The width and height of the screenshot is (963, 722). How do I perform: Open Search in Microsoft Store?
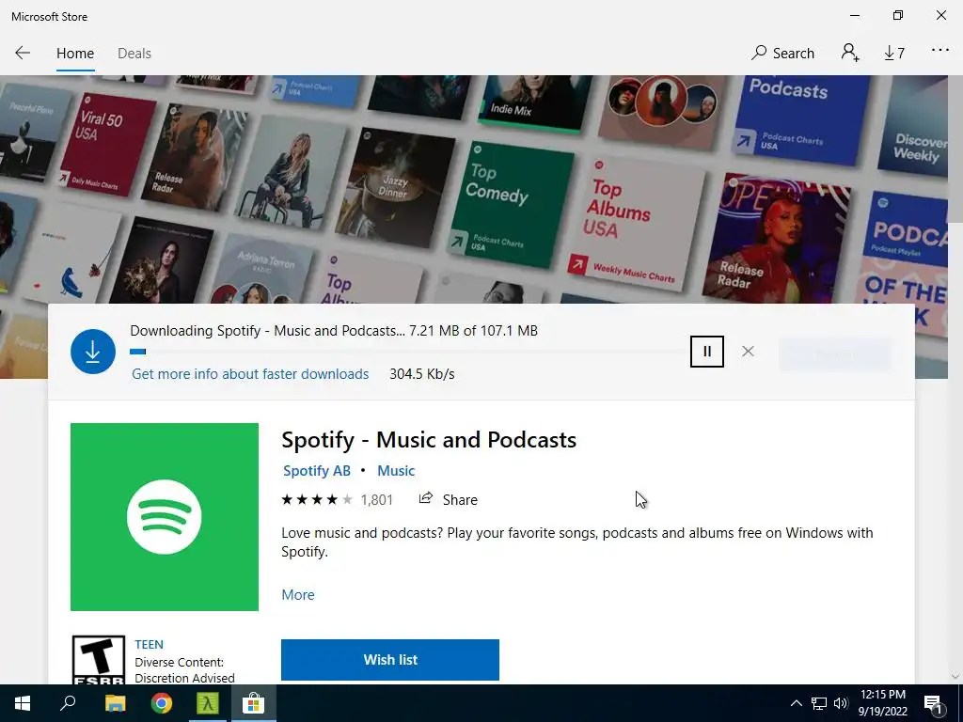coord(782,54)
